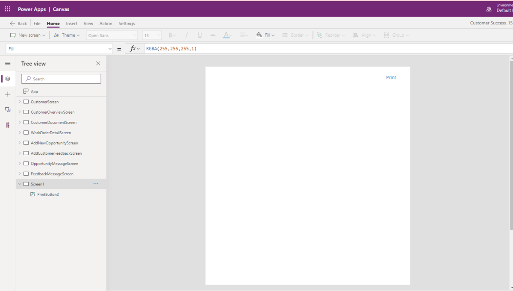Apply underline formatting in the toolbar

pos(200,35)
